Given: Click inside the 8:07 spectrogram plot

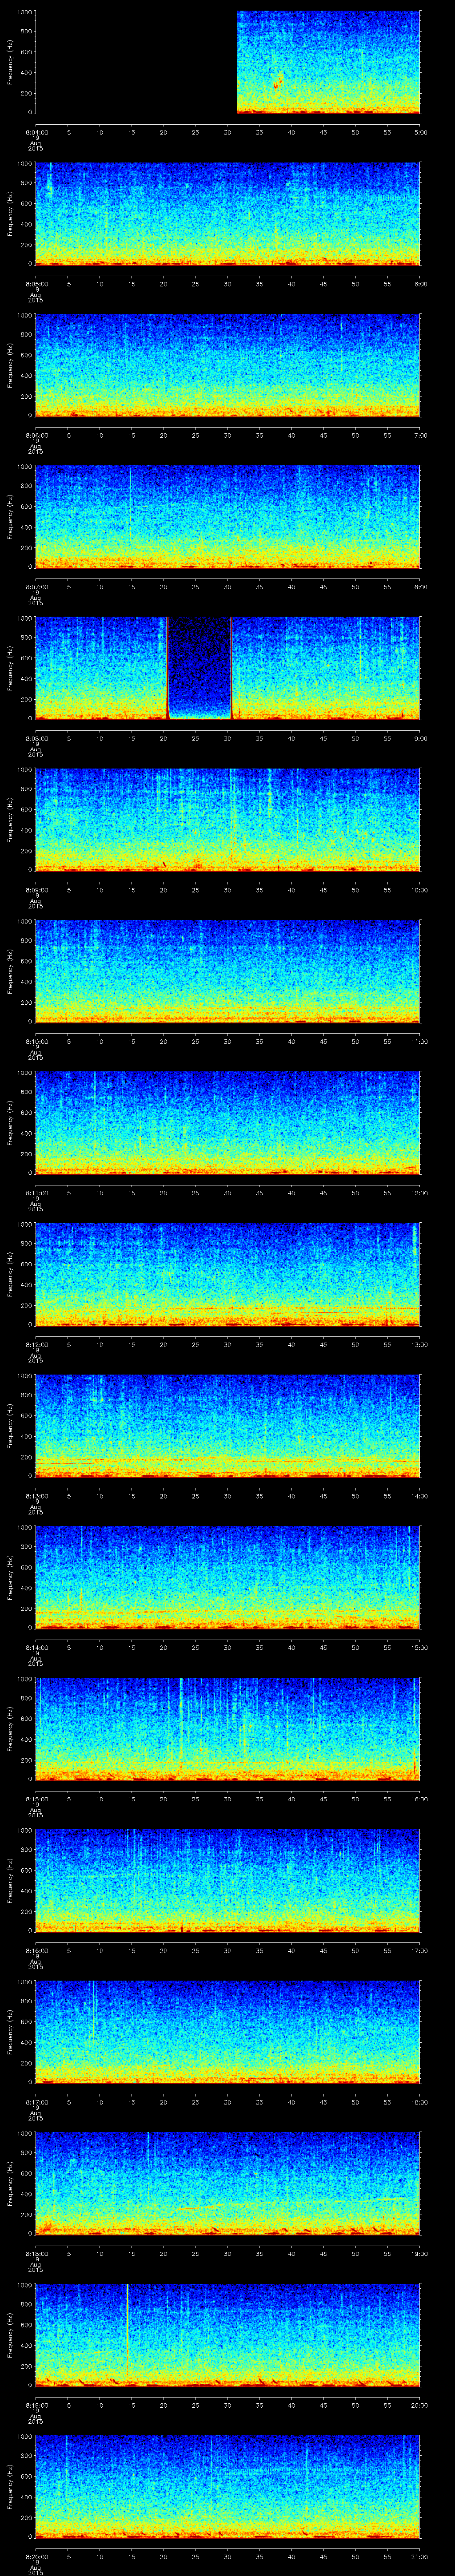Looking at the screenshot, I should [228, 516].
